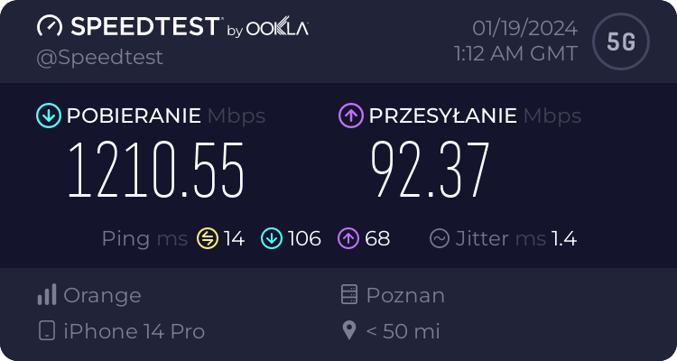Click the yellow idle ping icon
This screenshot has width=677, height=361.
tap(208, 239)
